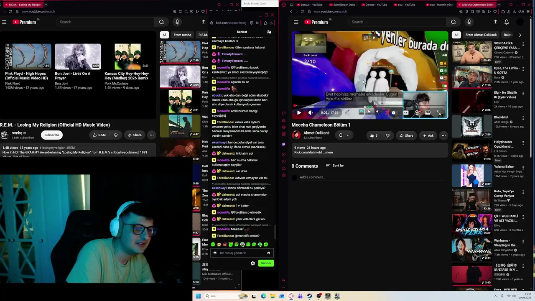This screenshot has width=535, height=301.
Task: Click the Ask button under Meccha Chameleon
Action: tap(428, 135)
